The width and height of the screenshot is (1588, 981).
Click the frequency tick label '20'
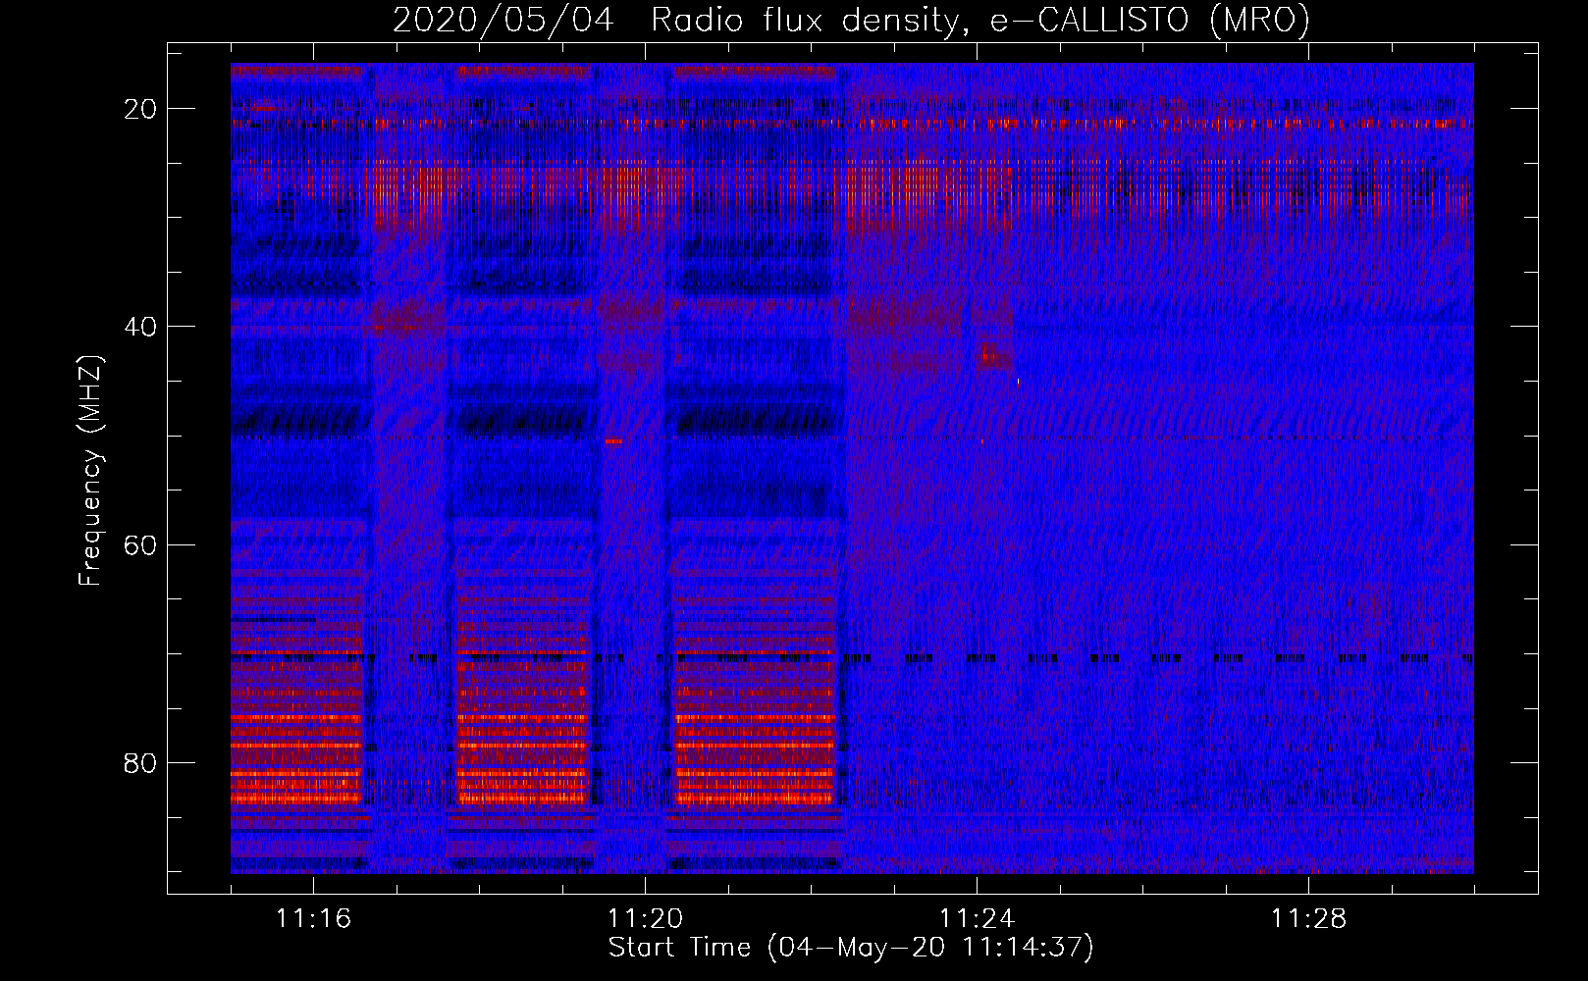point(140,109)
